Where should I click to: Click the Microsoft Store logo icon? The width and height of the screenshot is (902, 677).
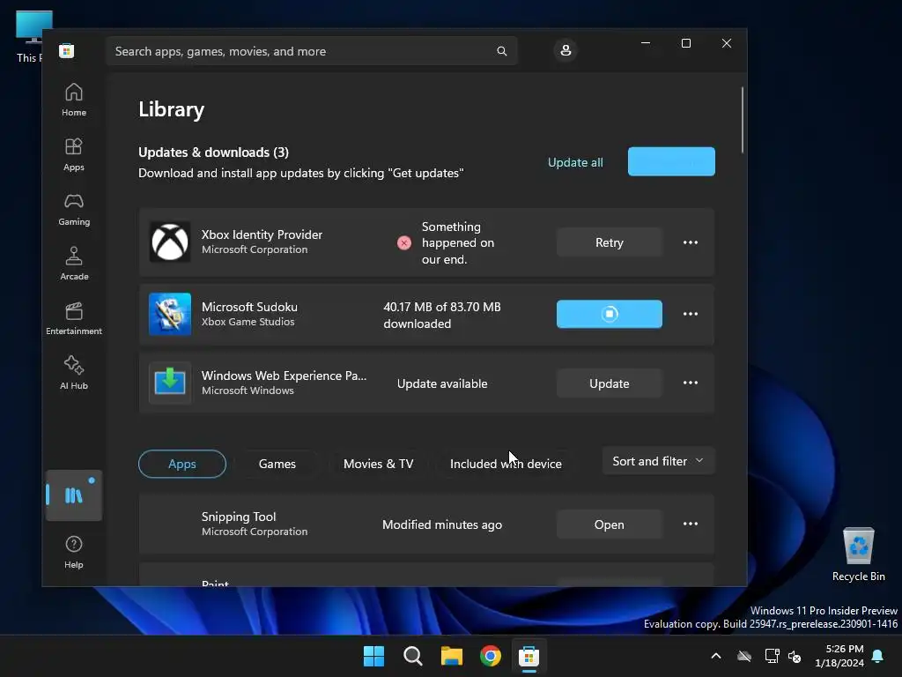point(67,50)
